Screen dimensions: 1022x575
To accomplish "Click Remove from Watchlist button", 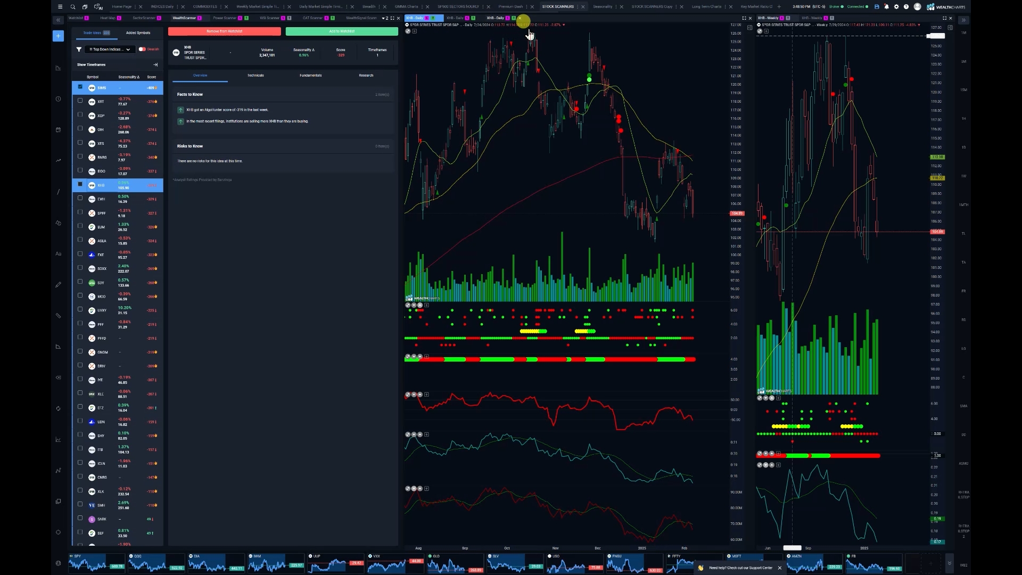I will 225,31.
